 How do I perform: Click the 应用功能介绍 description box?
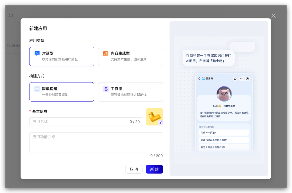(96, 143)
